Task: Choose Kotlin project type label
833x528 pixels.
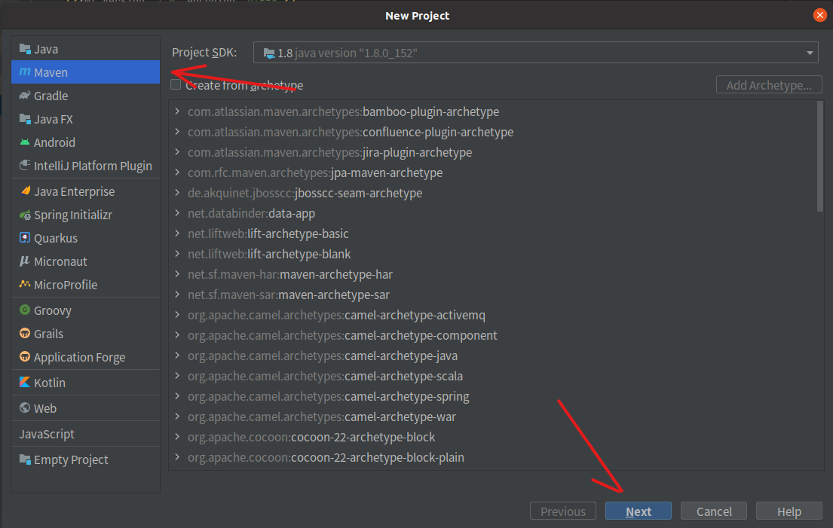Action: click(50, 383)
